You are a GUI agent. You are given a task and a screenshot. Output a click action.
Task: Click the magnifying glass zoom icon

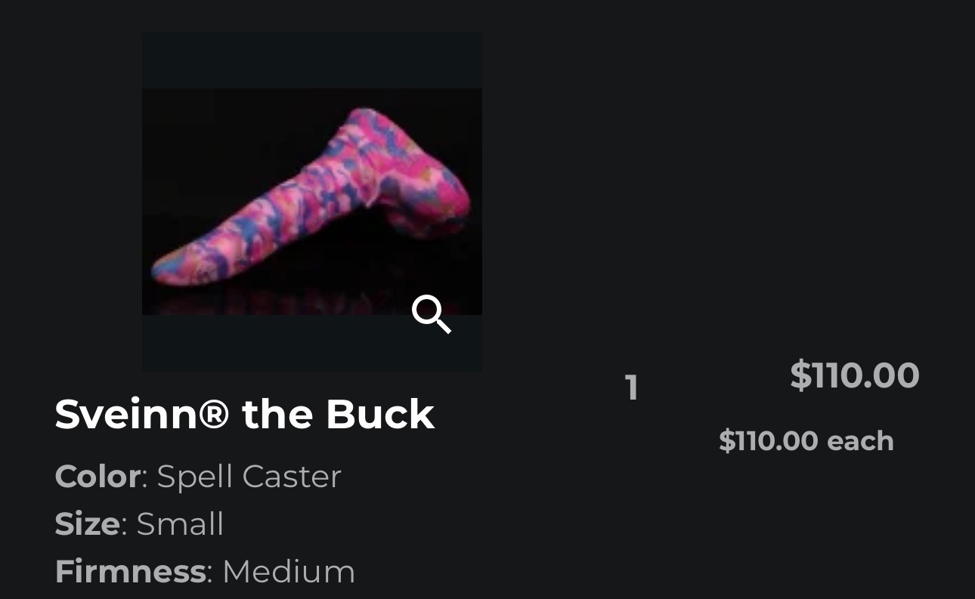432,314
